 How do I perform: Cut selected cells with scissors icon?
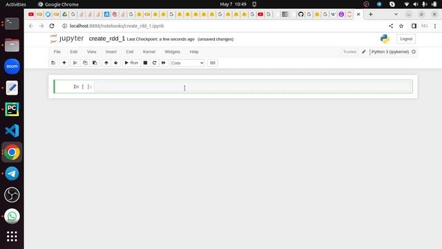pos(75,63)
